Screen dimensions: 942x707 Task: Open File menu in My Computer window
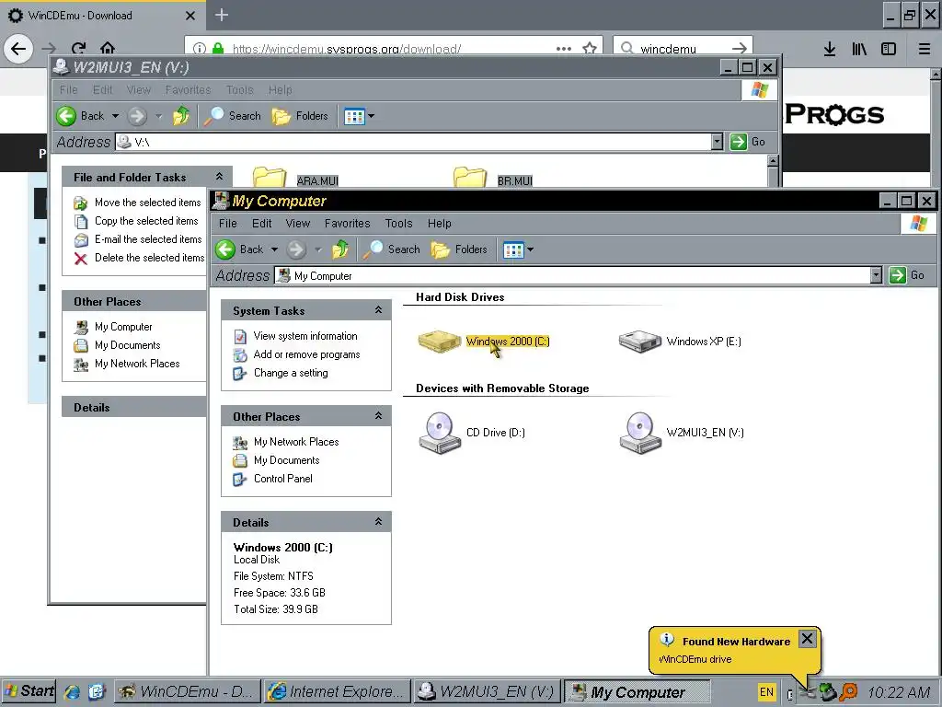point(228,223)
